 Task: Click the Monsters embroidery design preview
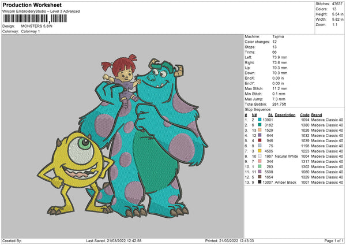tap(123, 136)
